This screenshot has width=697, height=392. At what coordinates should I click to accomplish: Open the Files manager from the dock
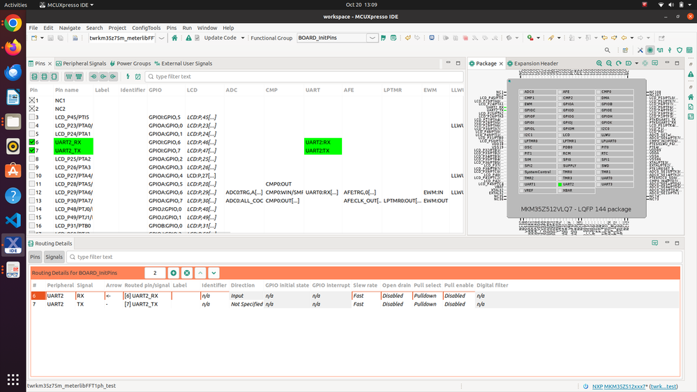(13, 121)
